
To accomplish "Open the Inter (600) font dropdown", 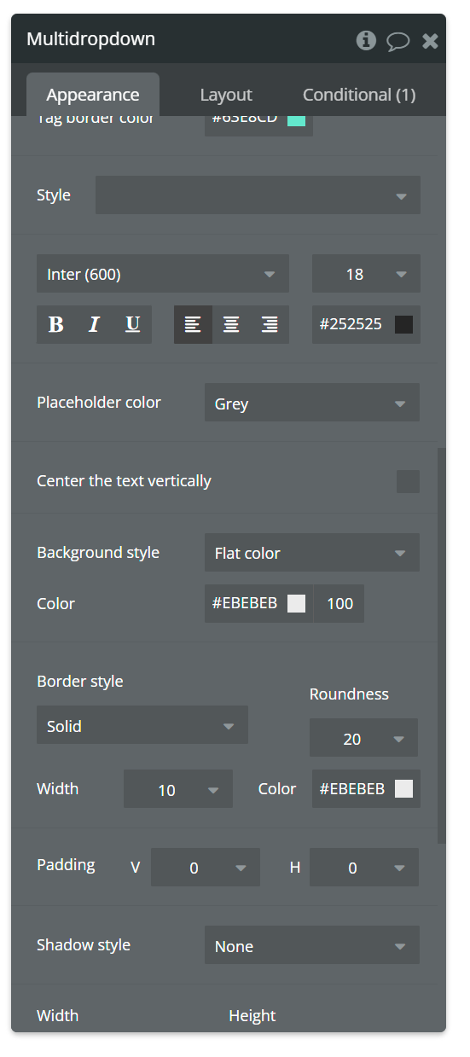I will point(163,274).
